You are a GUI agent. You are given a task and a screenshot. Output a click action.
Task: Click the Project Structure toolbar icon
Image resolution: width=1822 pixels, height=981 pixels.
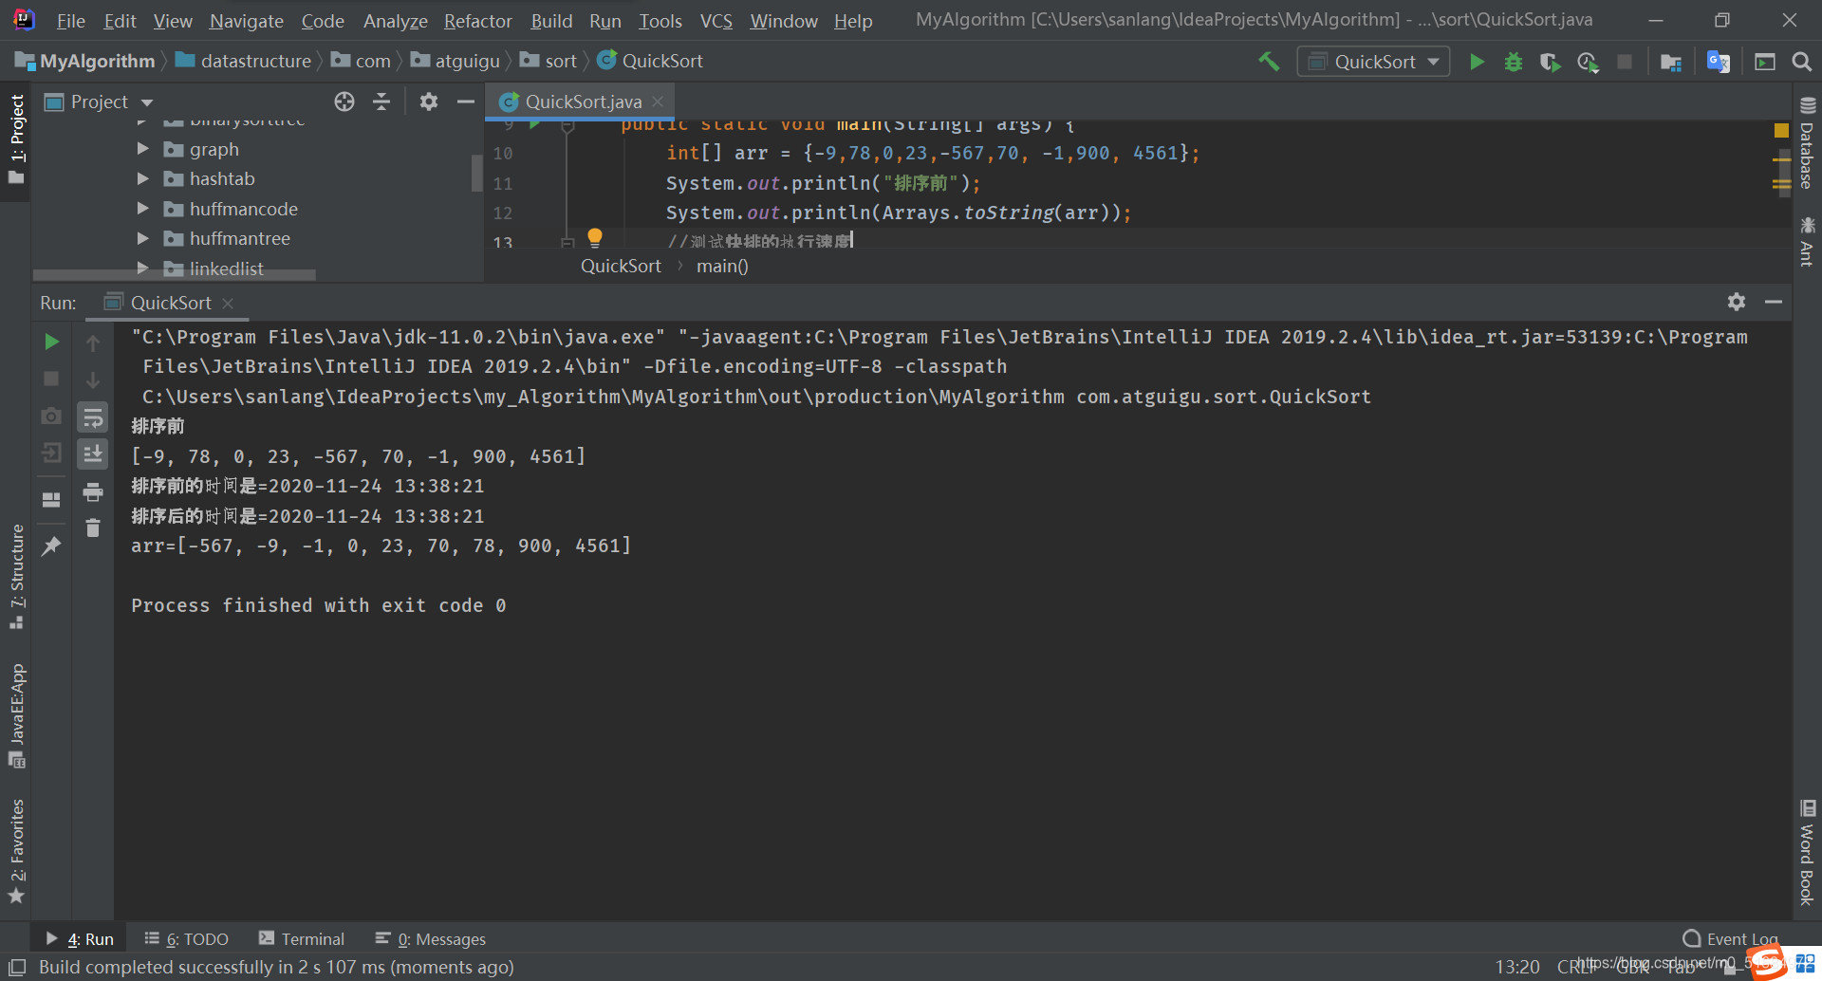click(1671, 62)
